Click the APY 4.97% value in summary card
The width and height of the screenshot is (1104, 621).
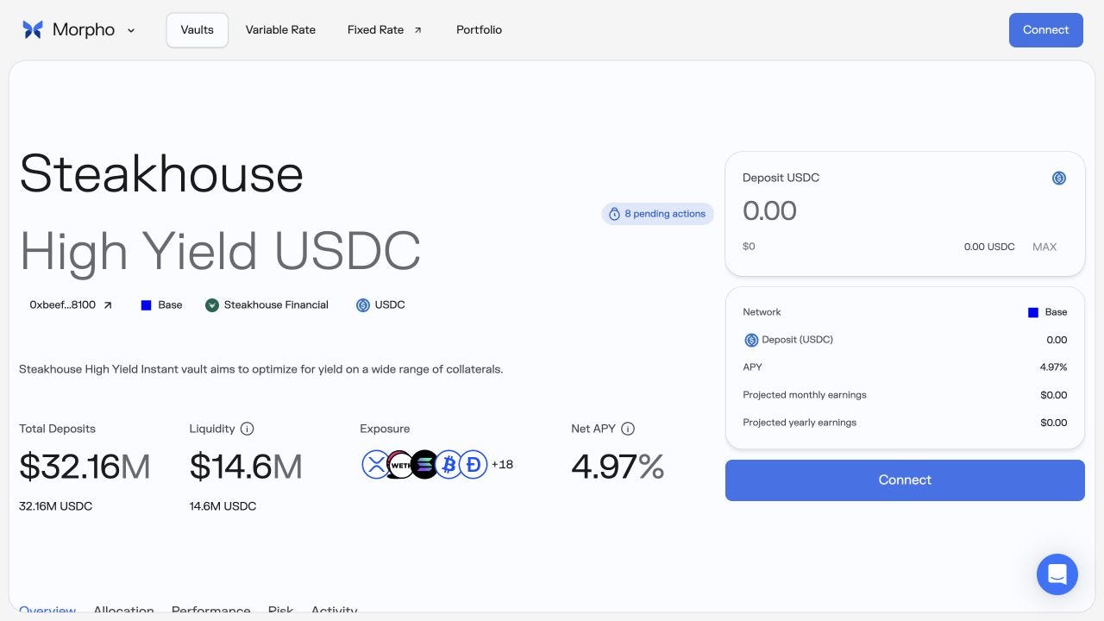point(1053,367)
